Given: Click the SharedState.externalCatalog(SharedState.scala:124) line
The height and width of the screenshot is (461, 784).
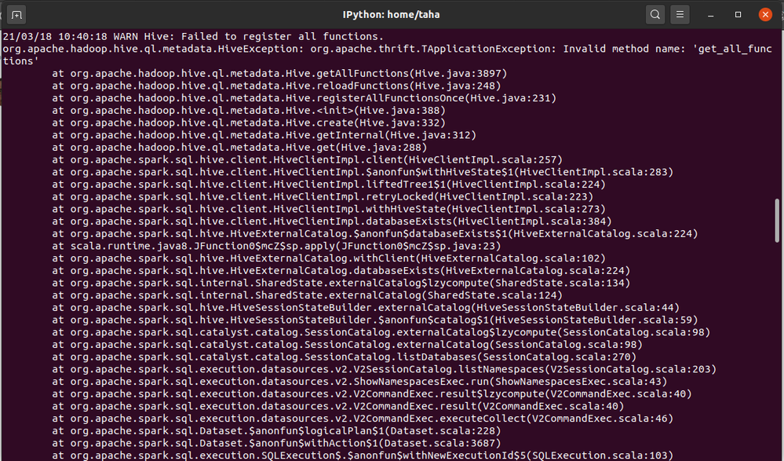Looking at the screenshot, I should pos(307,295).
